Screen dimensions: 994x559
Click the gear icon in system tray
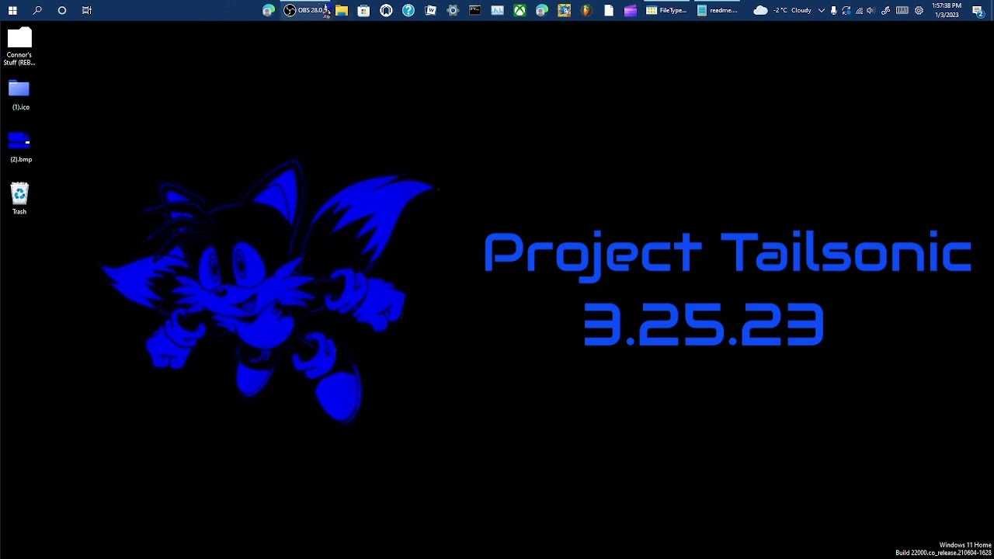(919, 10)
